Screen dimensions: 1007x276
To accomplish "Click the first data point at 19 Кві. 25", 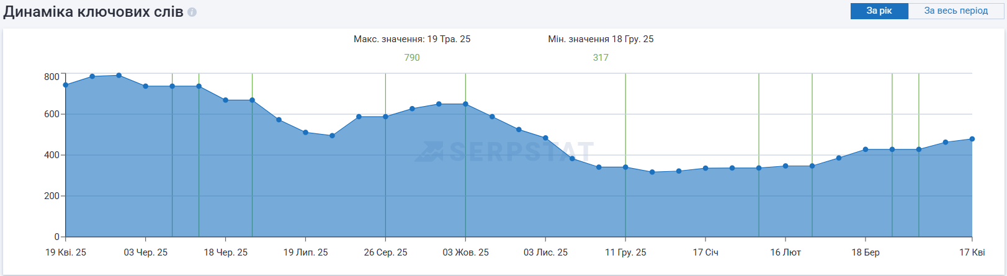I will 66,85.
